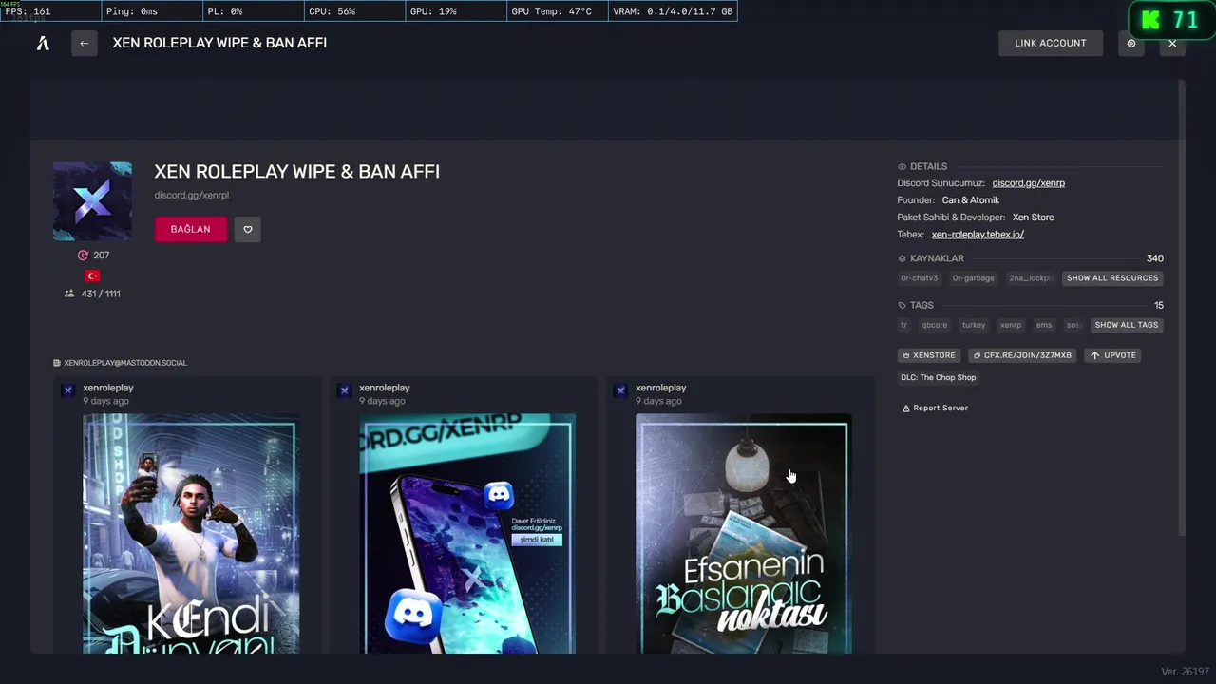Click the 0r-chatv3 resource chip
Viewport: 1216px width, 684px height.
pos(919,278)
